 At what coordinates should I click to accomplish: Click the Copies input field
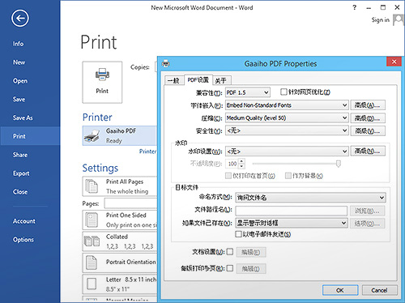156,67
